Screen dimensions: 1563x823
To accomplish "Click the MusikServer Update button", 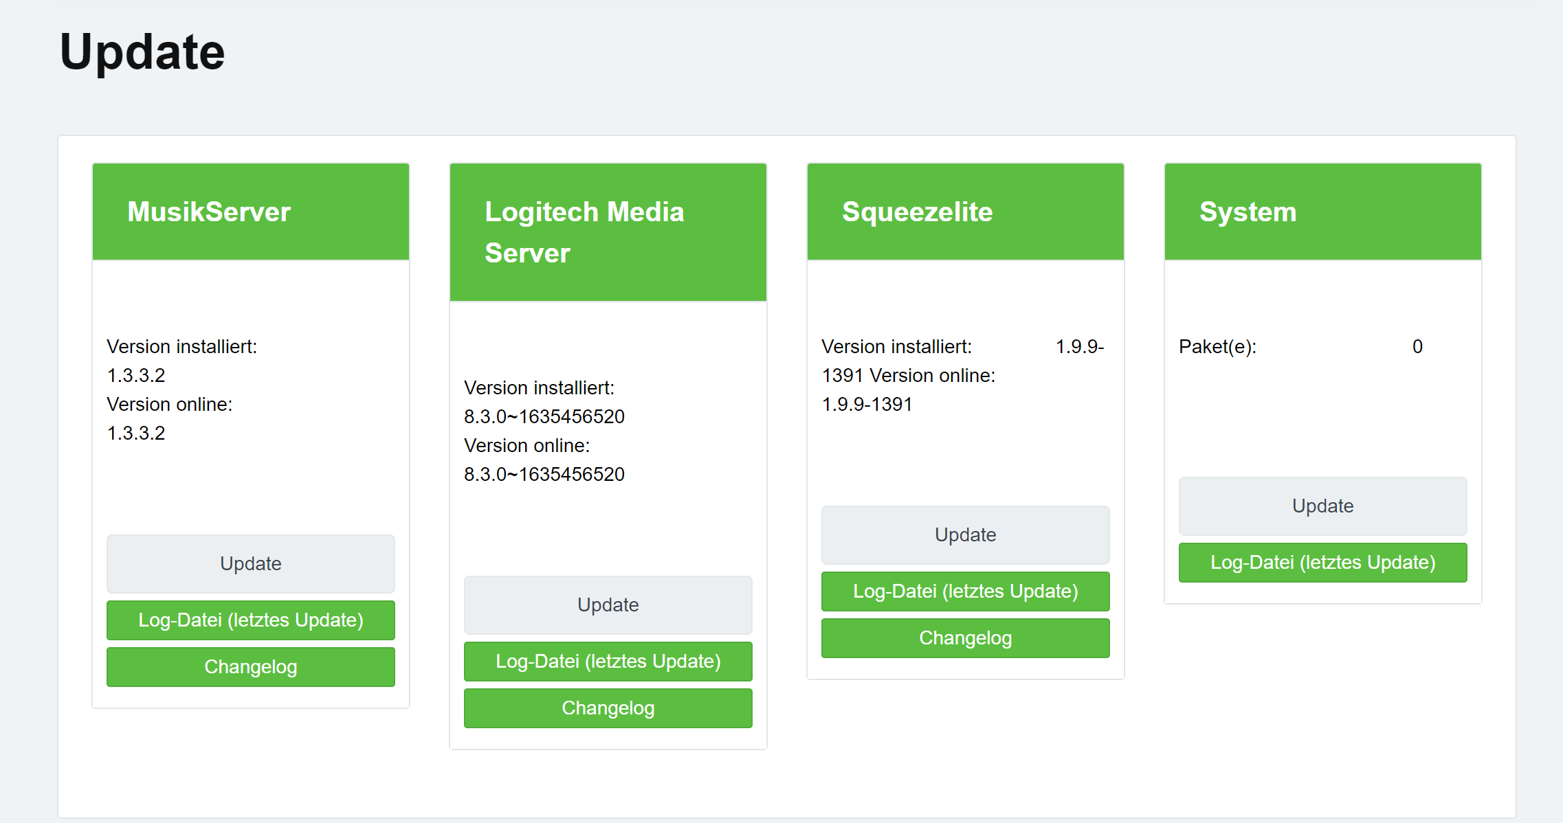I will tap(250, 563).
